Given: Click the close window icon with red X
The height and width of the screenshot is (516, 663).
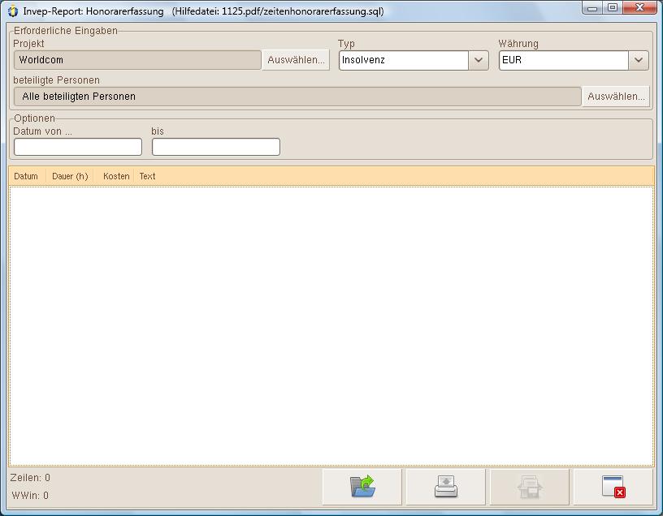Looking at the screenshot, I should point(613,487).
